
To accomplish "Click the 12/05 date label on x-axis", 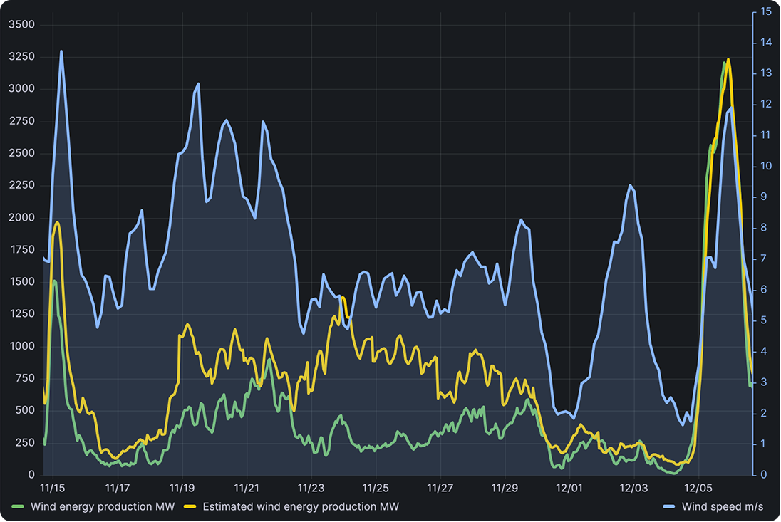I will click(x=698, y=489).
